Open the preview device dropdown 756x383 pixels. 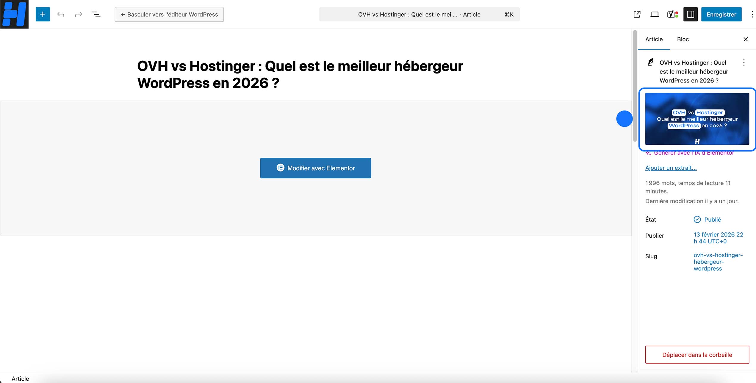point(655,14)
